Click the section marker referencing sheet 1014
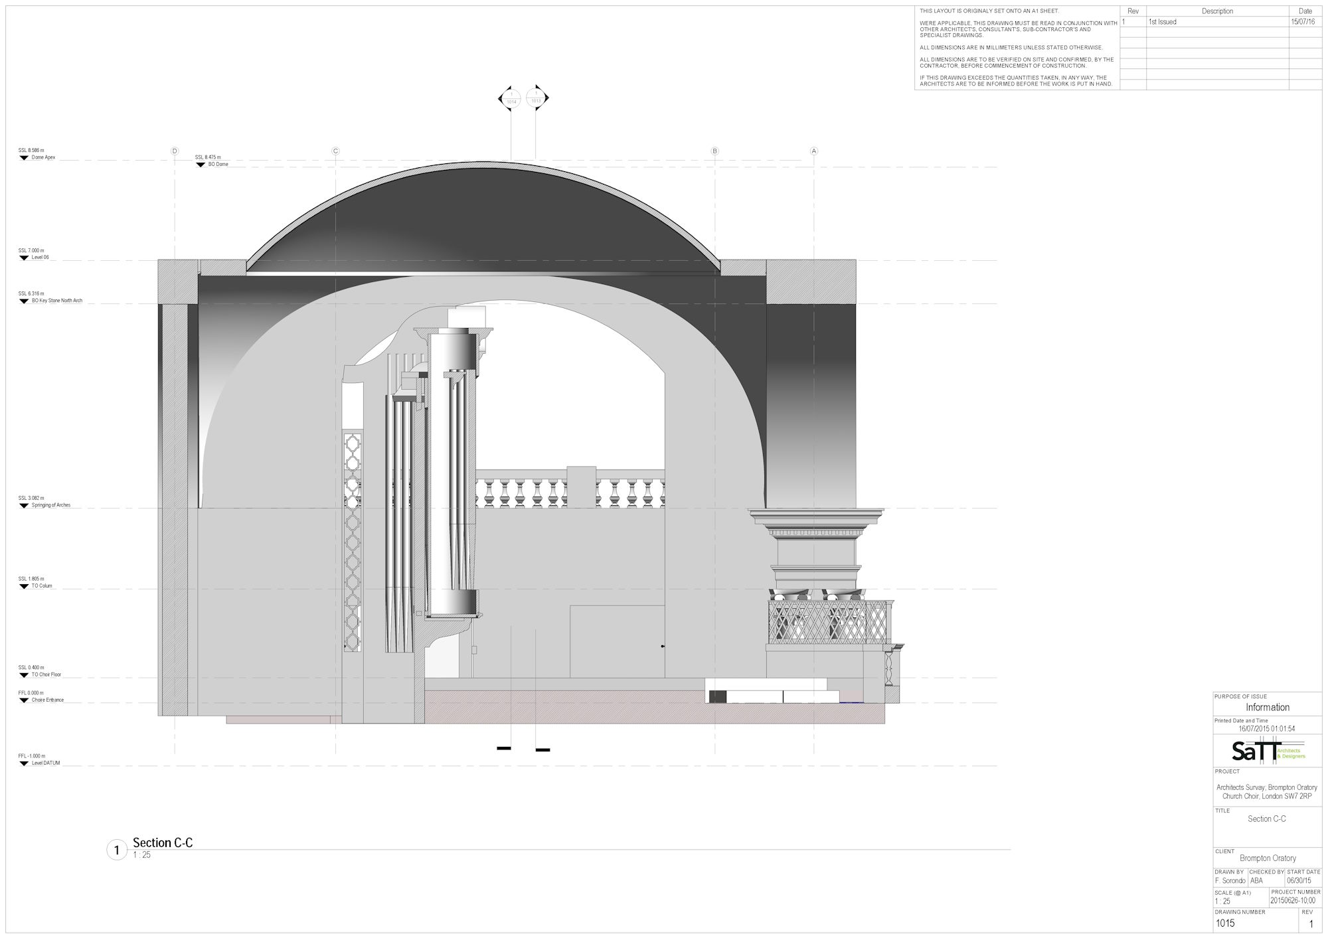Viewport: 1328px width, 938px height. point(510,99)
